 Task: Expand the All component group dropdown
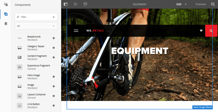(x=36, y=26)
